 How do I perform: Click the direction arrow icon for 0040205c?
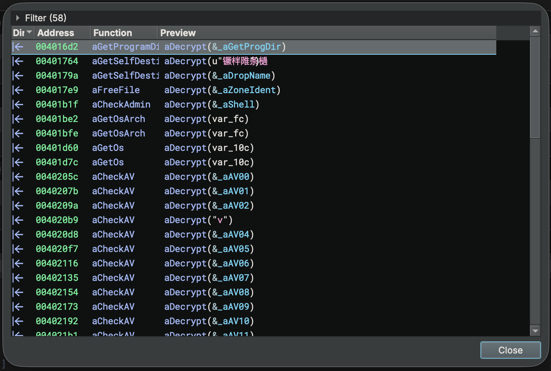[18, 177]
